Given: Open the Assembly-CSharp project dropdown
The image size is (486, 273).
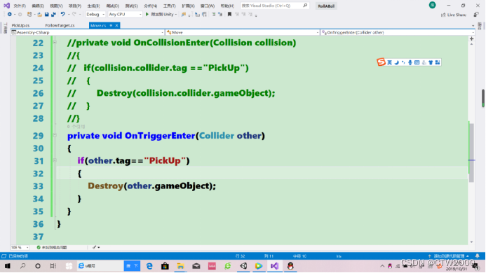Looking at the screenshot, I should pos(88,32).
